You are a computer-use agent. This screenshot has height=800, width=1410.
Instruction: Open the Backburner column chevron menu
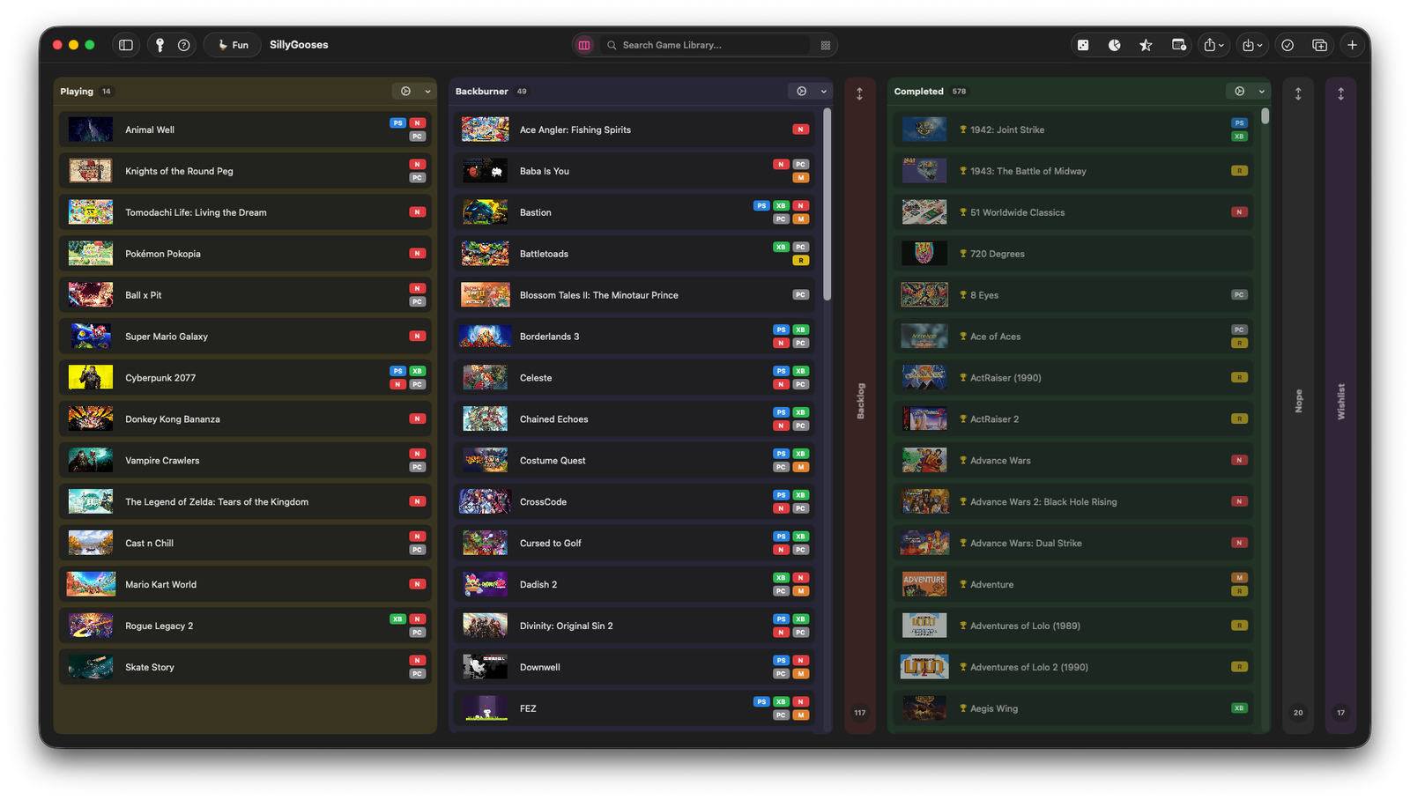824,92
